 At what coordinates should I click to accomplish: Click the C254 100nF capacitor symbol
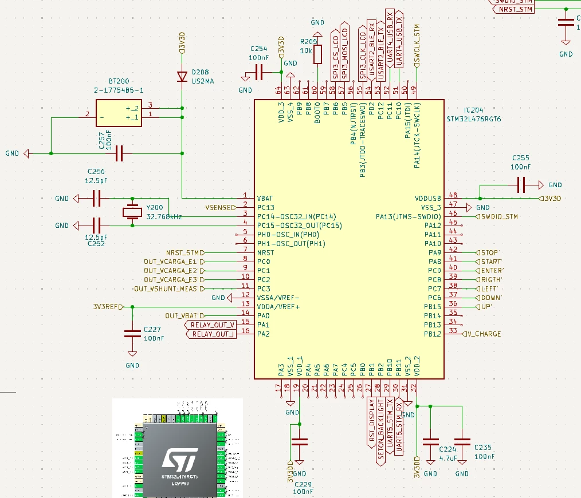pos(260,72)
